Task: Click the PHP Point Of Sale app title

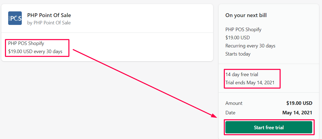Action: click(49, 15)
